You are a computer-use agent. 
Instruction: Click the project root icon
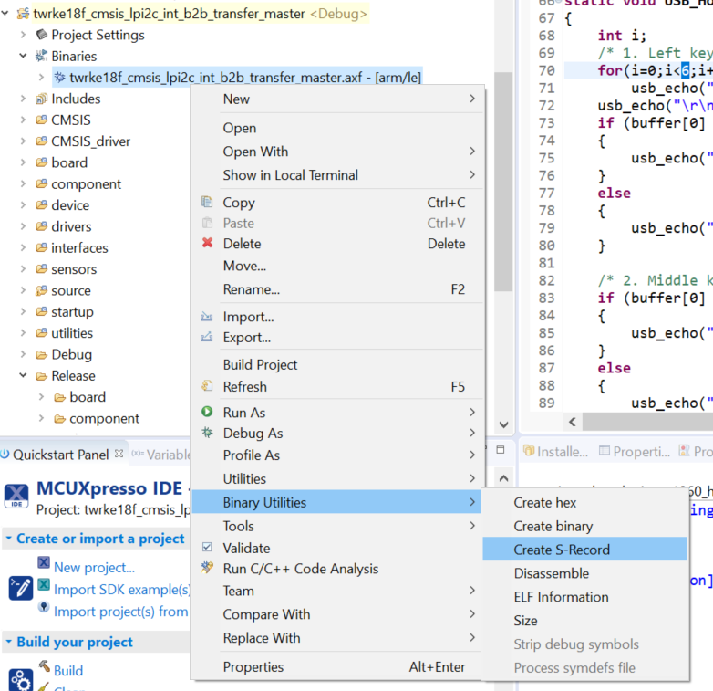[x=23, y=14]
